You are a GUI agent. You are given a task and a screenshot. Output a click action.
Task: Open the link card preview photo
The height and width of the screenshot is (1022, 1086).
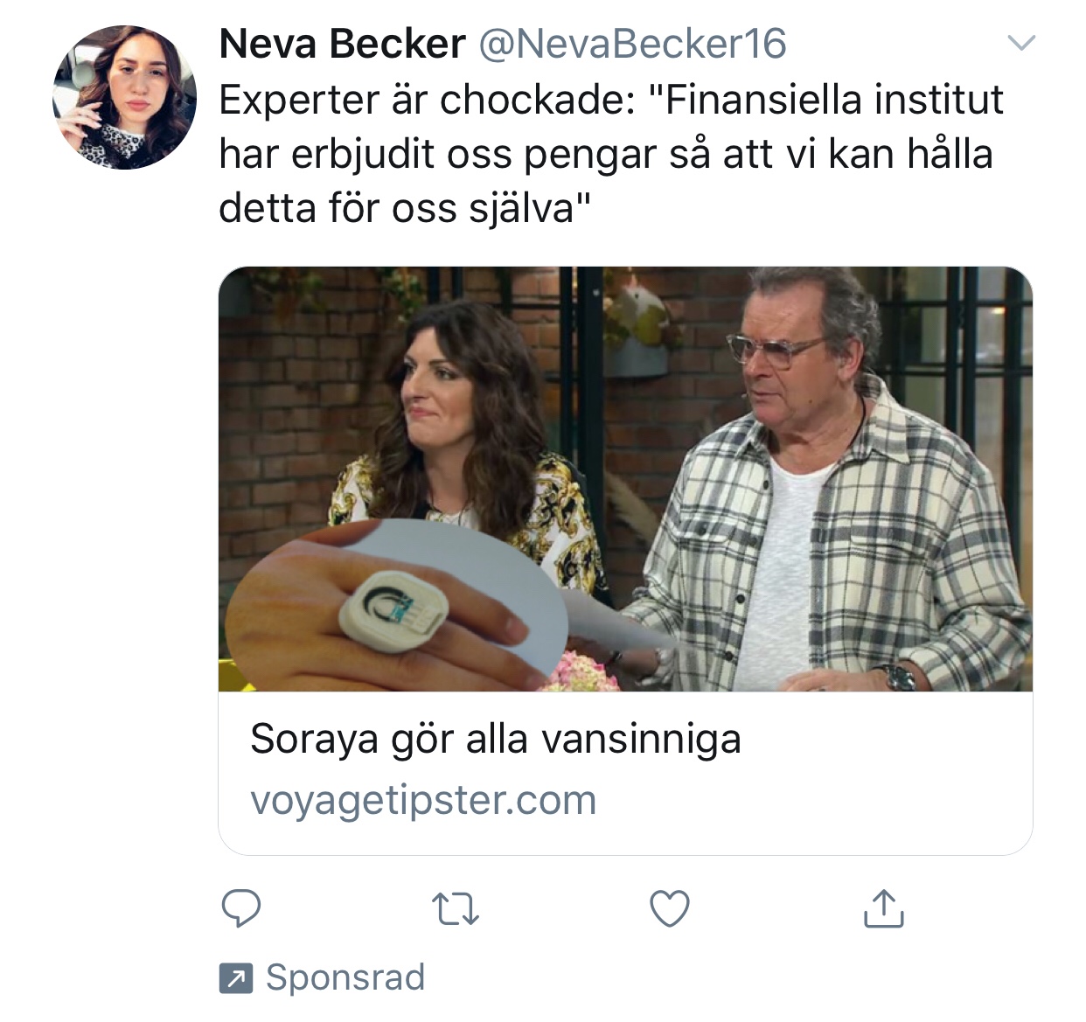pos(625,479)
